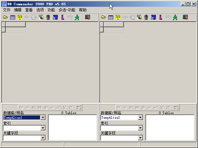This screenshot has width=198, height=148.
Task: Click next-record navigator button in right panel
Action: (x=131, y=108)
